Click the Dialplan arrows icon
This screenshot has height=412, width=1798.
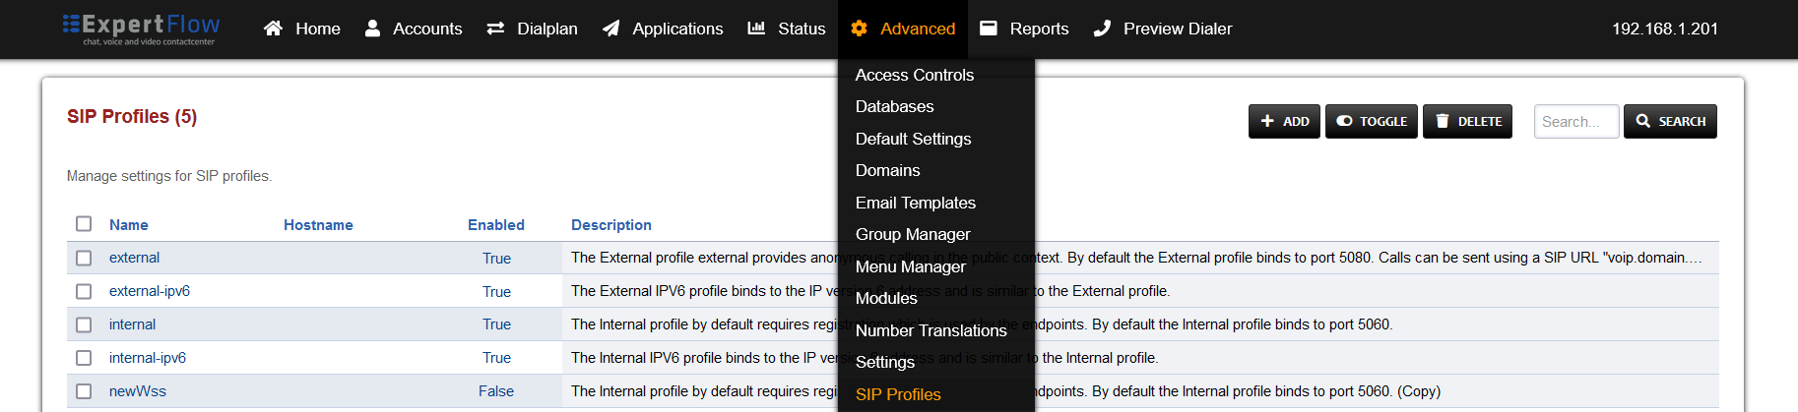coord(495,29)
